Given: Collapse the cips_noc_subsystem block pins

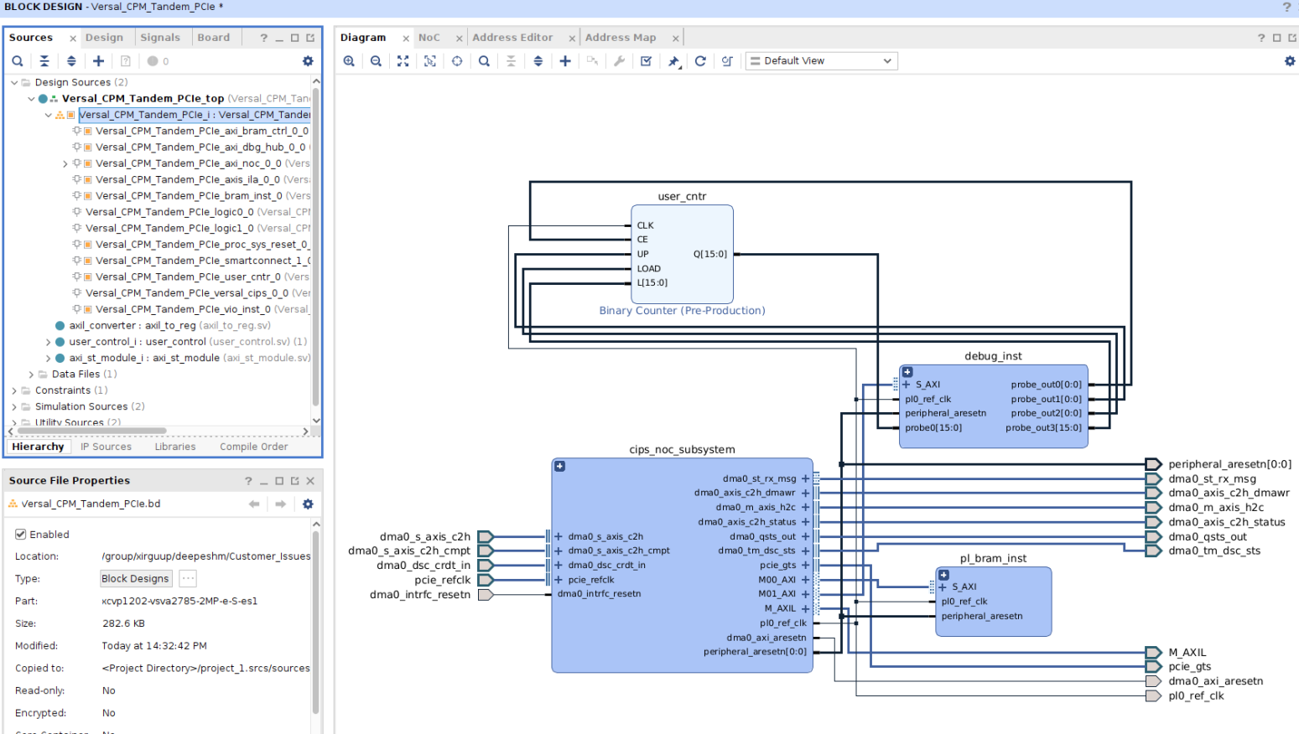Looking at the screenshot, I should (559, 466).
